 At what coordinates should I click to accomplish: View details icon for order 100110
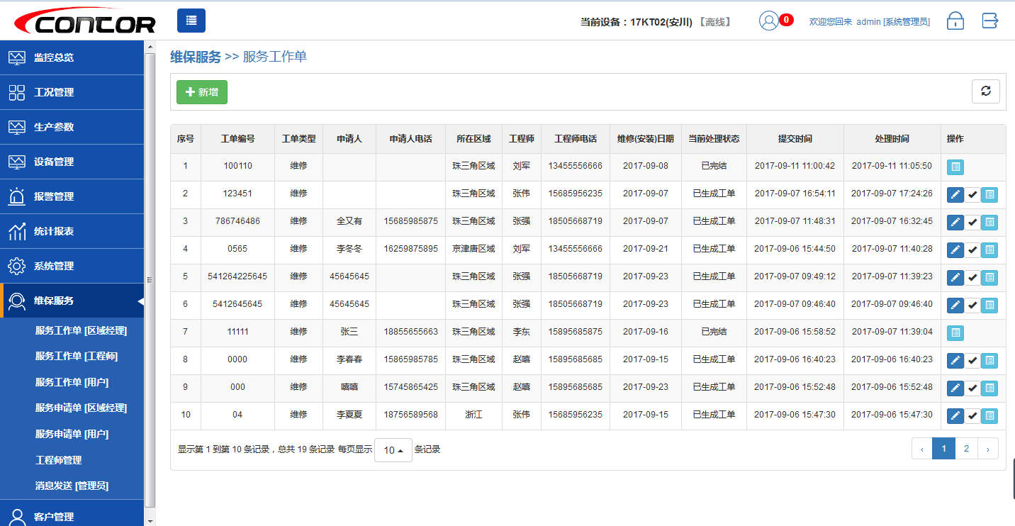955,167
